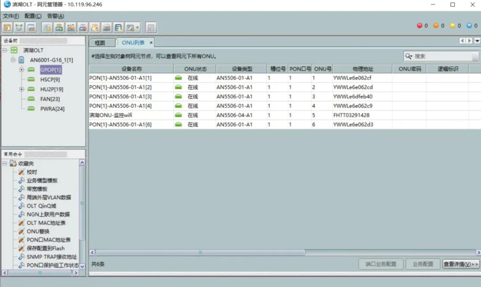
Task: Click the 端口业务配置 button
Action: pyautogui.click(x=381, y=264)
